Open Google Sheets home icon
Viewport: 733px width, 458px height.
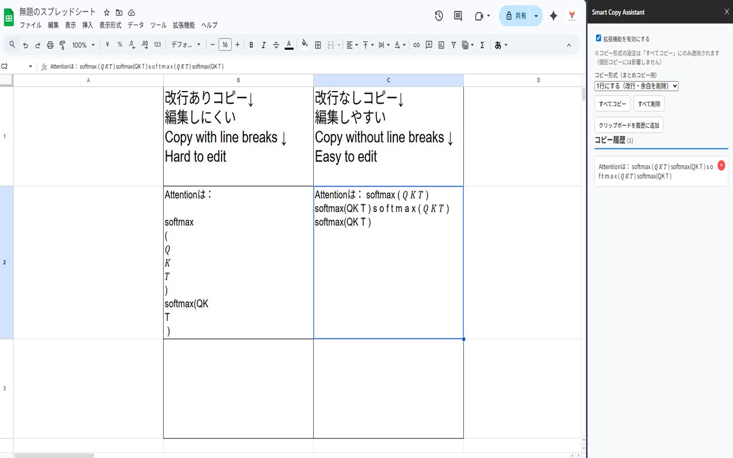pyautogui.click(x=9, y=17)
